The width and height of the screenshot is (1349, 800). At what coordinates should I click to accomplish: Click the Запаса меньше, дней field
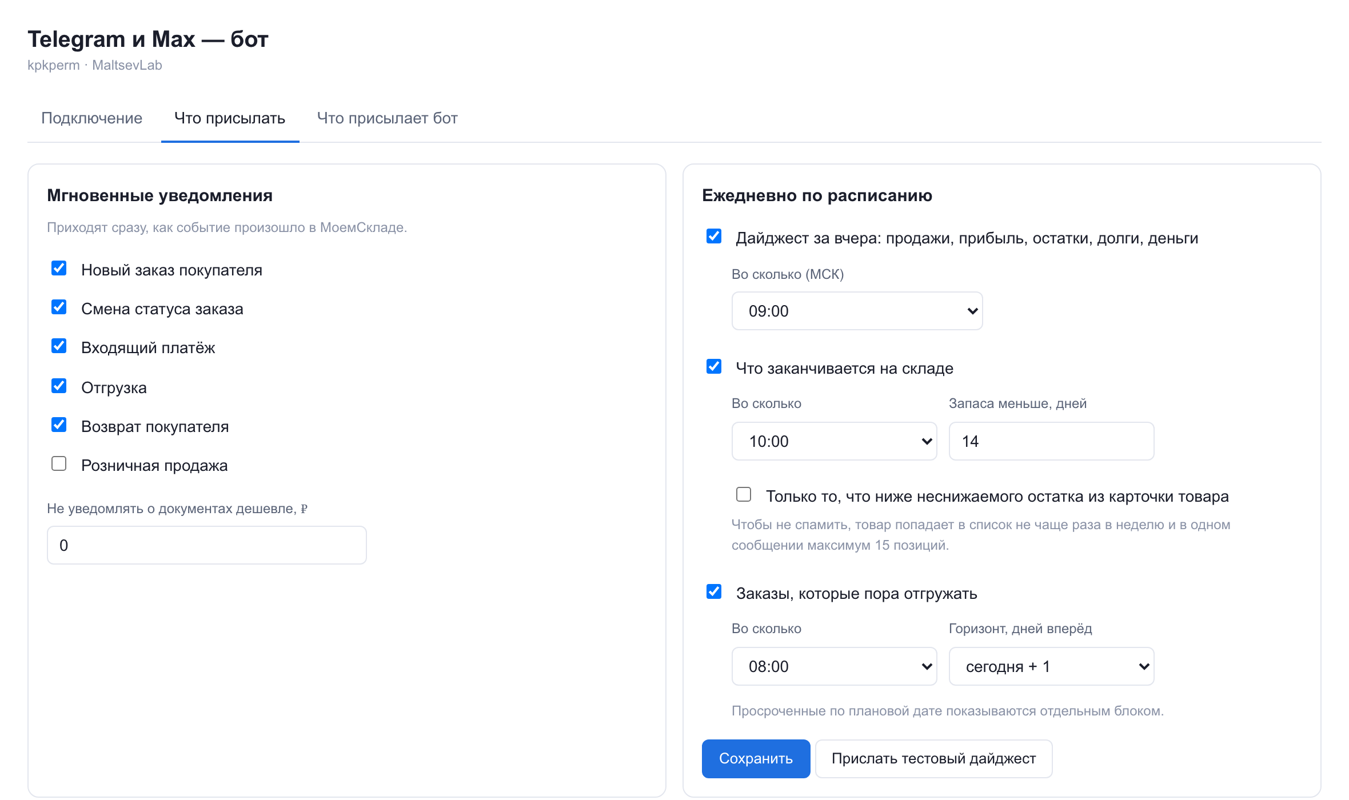pyautogui.click(x=1052, y=441)
